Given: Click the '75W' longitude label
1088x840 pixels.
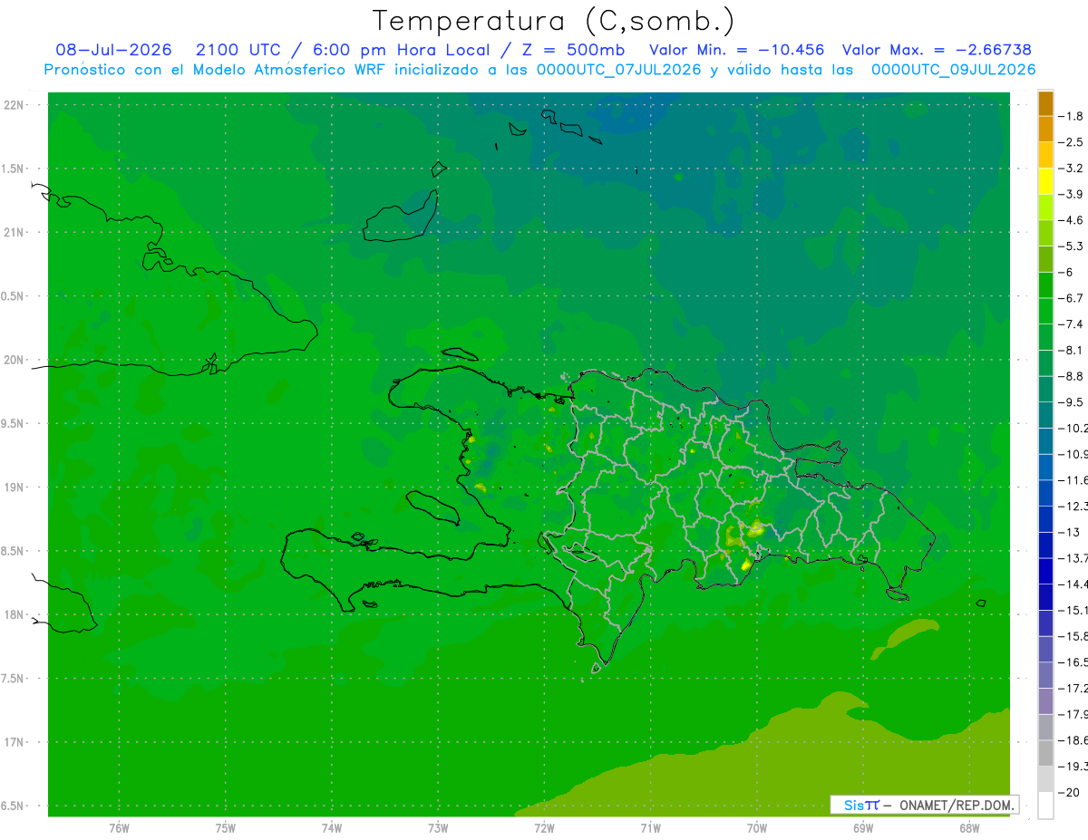Looking at the screenshot, I should tap(226, 828).
